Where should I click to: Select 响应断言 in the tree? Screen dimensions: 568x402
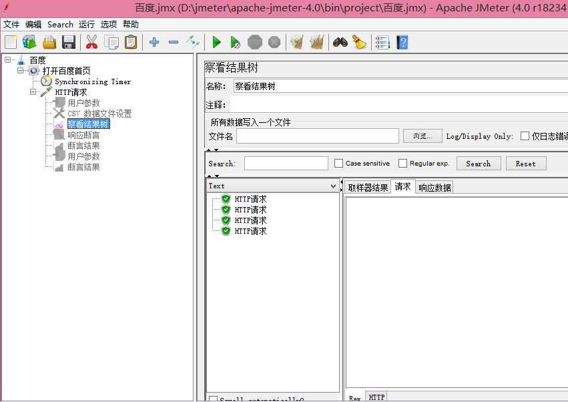tap(83, 135)
